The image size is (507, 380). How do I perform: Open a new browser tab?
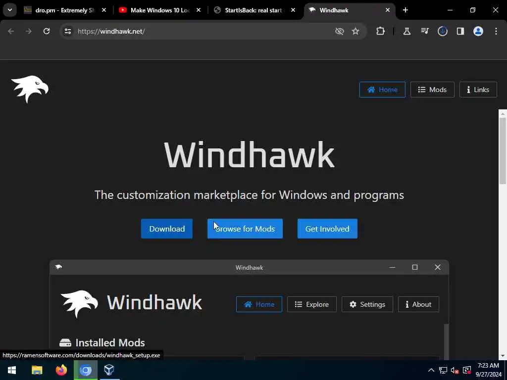[406, 10]
